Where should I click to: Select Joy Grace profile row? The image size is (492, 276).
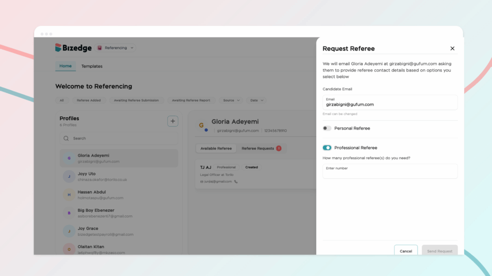119,231
